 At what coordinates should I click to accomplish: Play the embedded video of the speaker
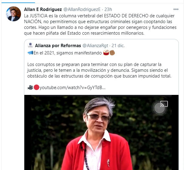pos(101,133)
